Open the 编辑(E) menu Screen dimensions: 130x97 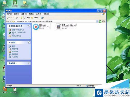pos(17,14)
